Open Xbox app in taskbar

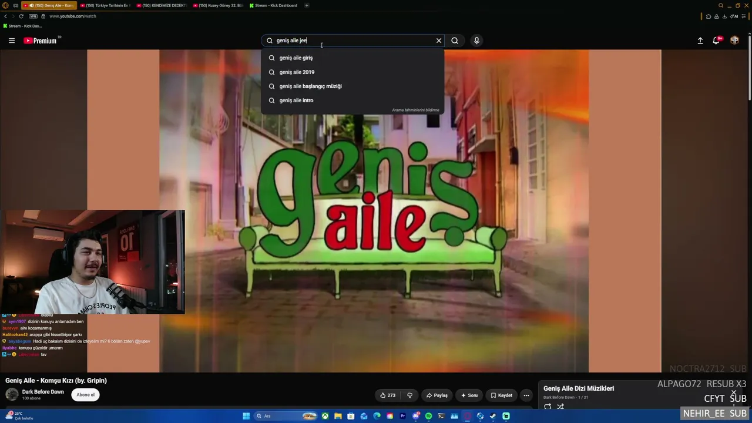point(325,416)
